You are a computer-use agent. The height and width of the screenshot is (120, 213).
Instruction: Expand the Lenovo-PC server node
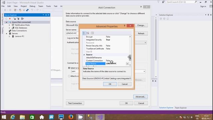(9, 36)
